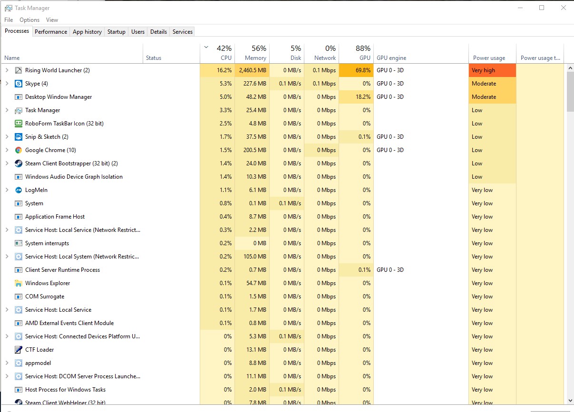The width and height of the screenshot is (574, 412).
Task: Expand the appmodel service group
Action: (x=7, y=363)
